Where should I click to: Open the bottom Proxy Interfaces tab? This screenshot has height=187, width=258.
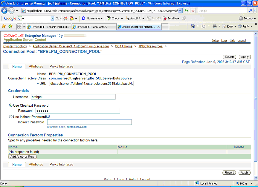coord(61,164)
